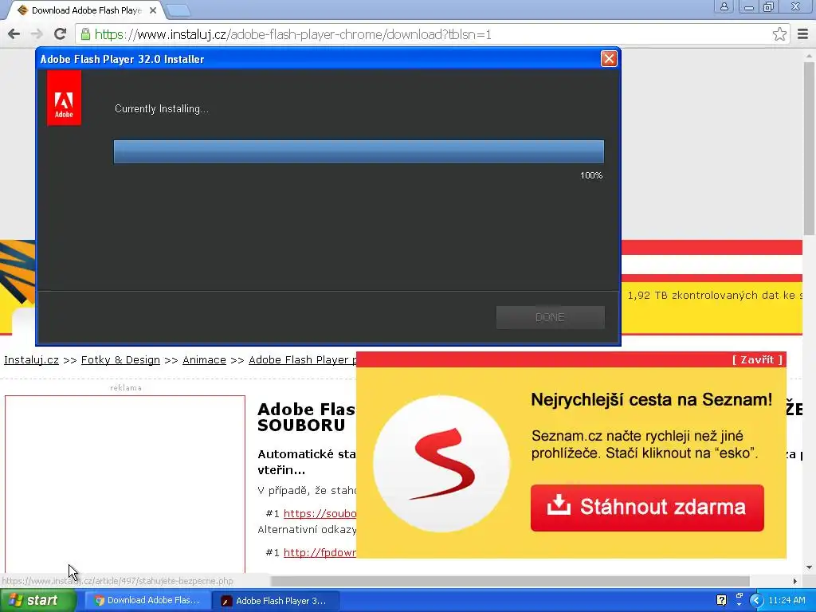Open the Animace breadcrumb link

click(204, 359)
